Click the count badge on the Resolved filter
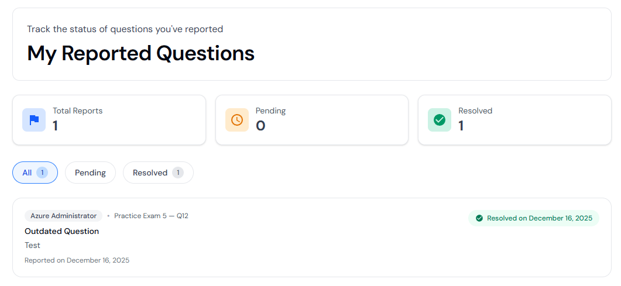 click(x=178, y=173)
